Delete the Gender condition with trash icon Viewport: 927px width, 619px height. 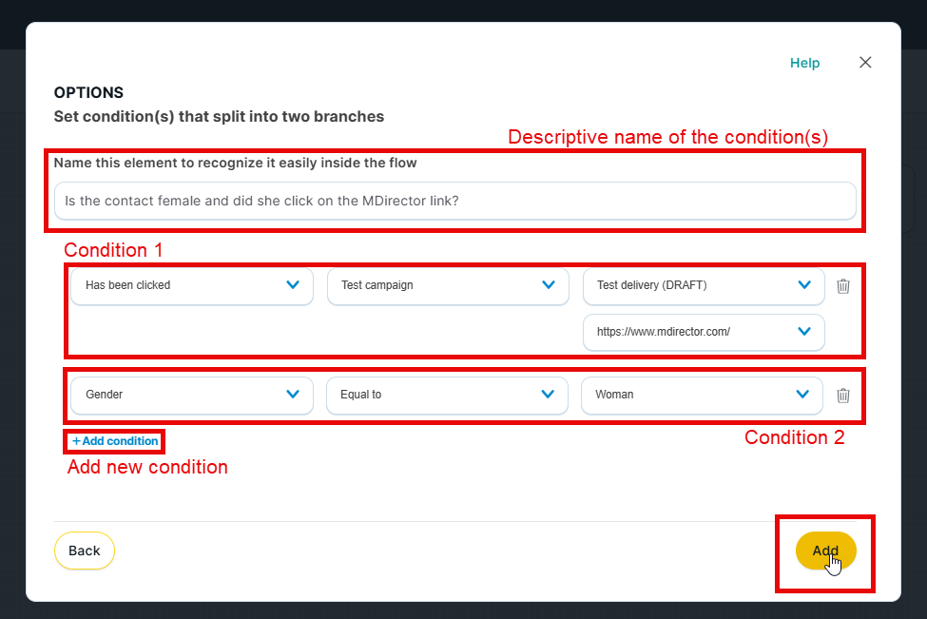pos(843,396)
